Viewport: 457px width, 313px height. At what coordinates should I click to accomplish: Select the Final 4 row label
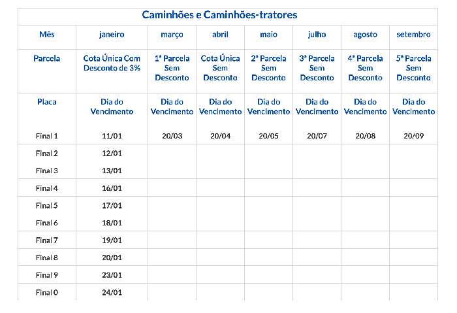coord(46,188)
